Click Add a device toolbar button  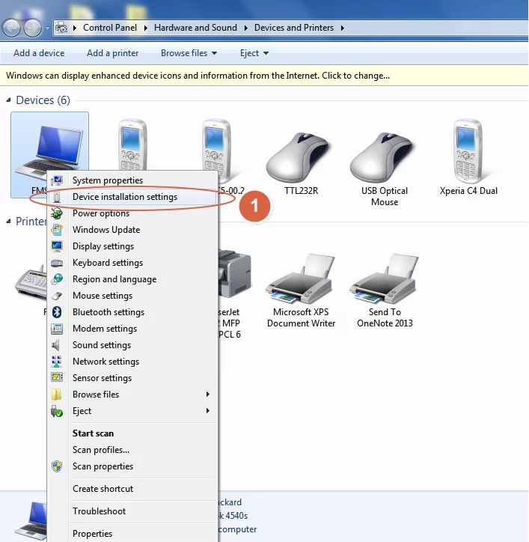39,53
